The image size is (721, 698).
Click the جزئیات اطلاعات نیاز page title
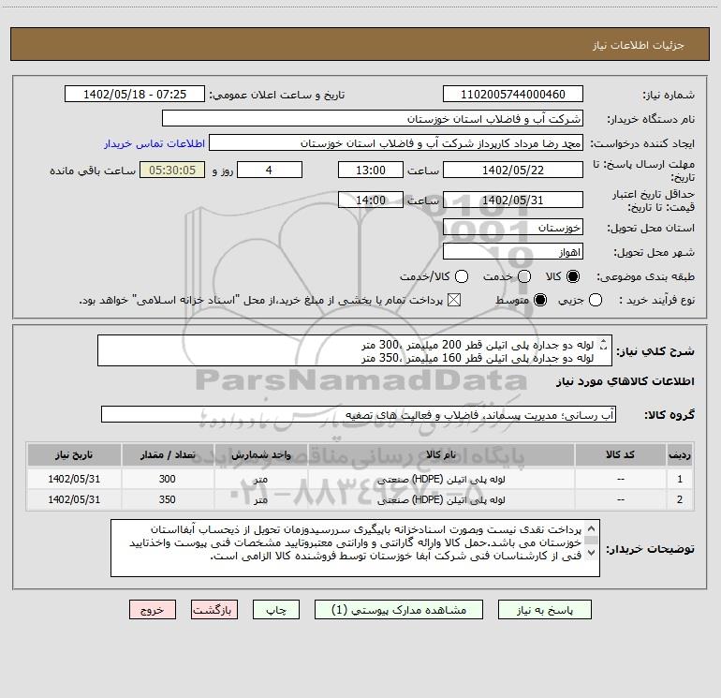coord(639,45)
